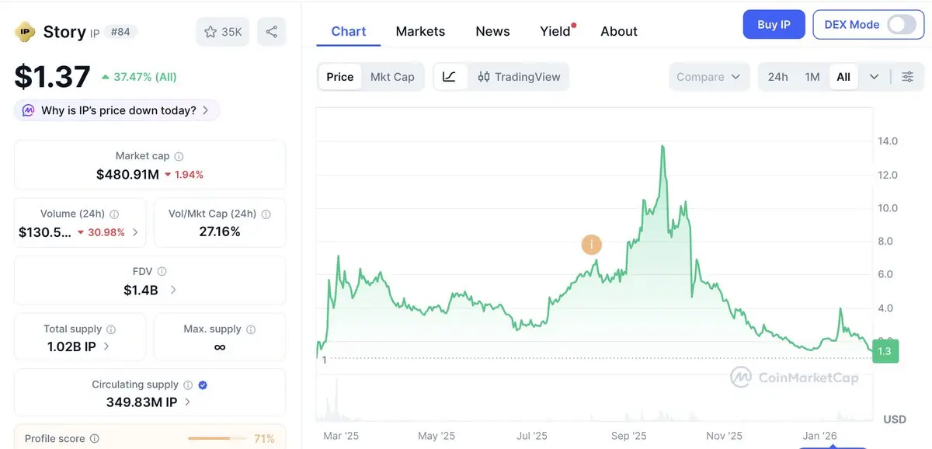932x449 pixels.
Task: Click the share icon next to watchlist
Action: (271, 32)
